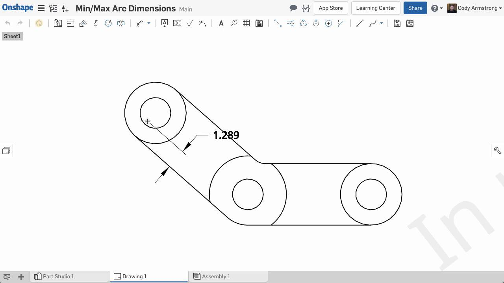Image resolution: width=504 pixels, height=283 pixels.
Task: Open the sheets panel flyout on left
Action: click(x=6, y=151)
